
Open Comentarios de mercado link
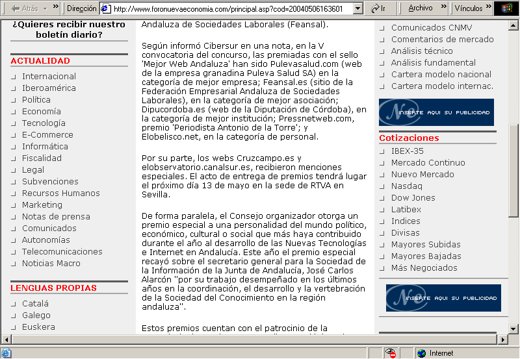(443, 39)
